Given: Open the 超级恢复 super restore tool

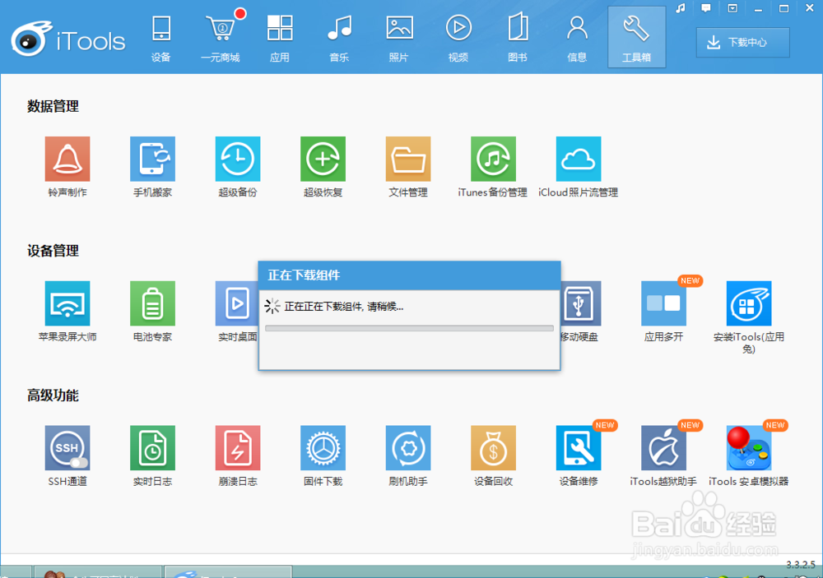Looking at the screenshot, I should coord(323,159).
